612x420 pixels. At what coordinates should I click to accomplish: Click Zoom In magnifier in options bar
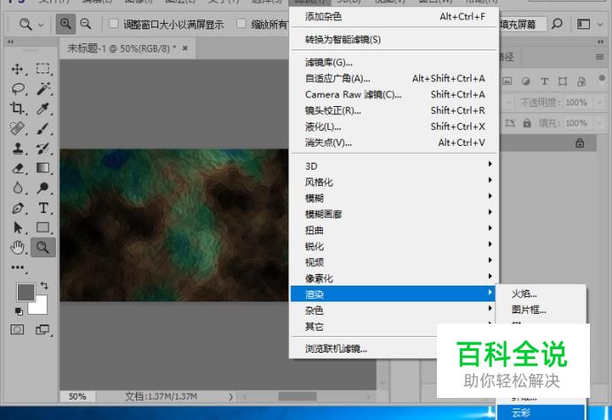pyautogui.click(x=65, y=24)
